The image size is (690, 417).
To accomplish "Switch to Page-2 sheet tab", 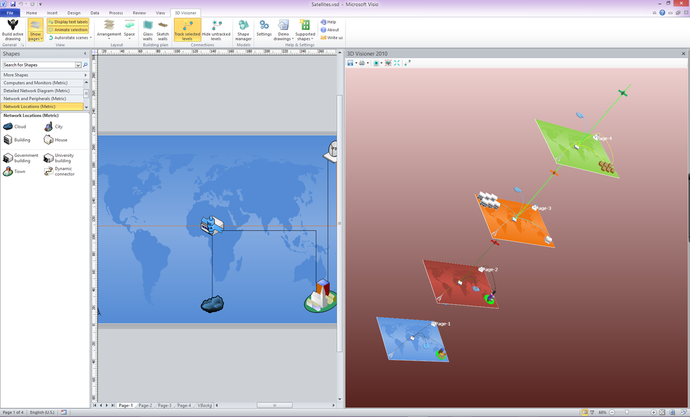I will click(145, 406).
